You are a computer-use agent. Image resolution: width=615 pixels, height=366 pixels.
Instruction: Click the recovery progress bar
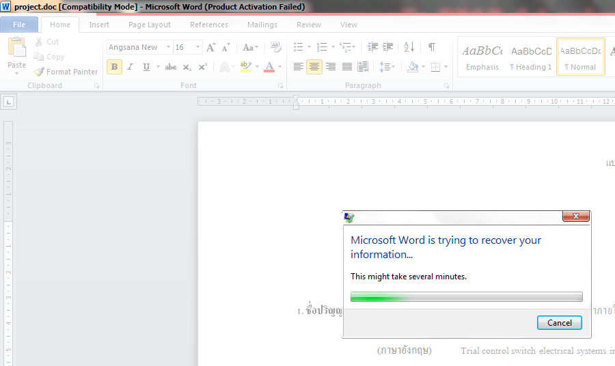(466, 297)
